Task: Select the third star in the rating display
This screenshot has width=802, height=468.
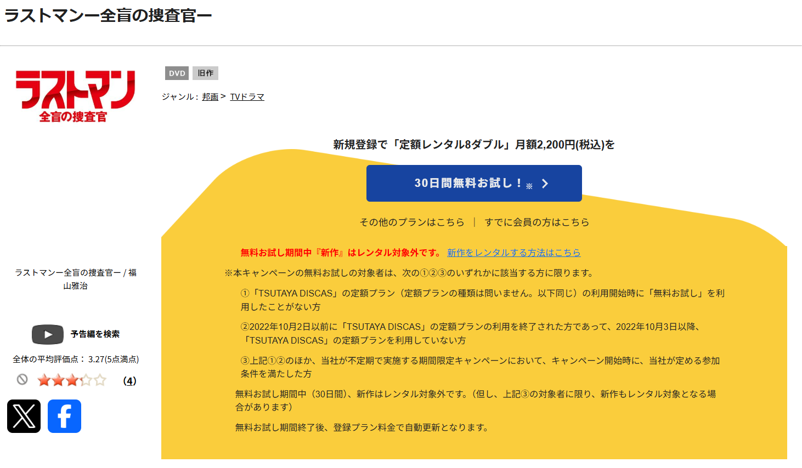Action: click(x=72, y=380)
